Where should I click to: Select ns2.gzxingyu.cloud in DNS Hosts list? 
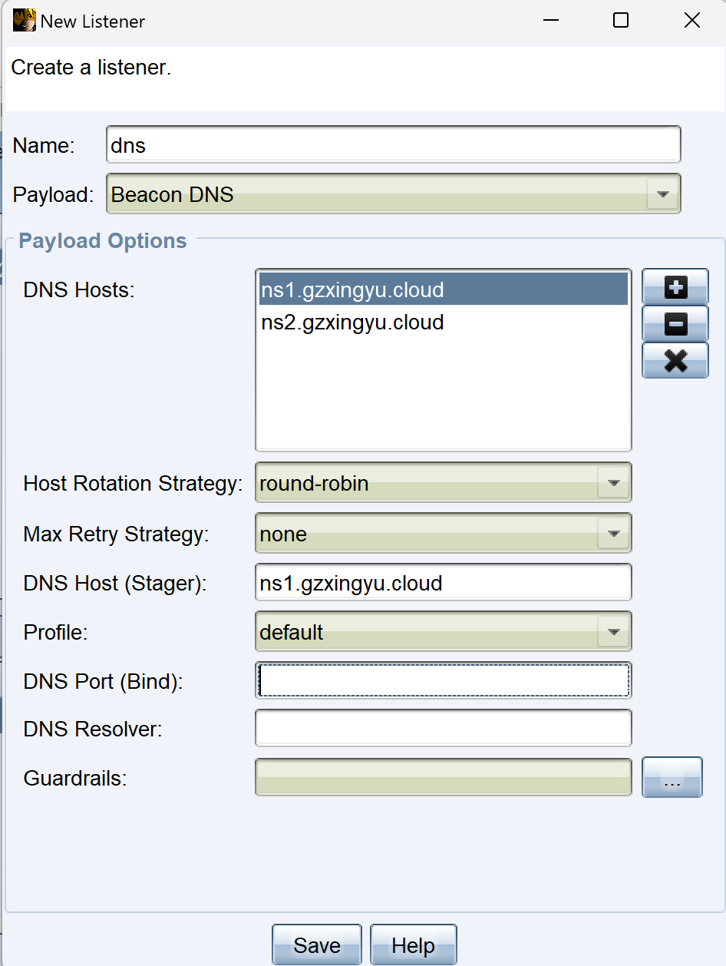(x=443, y=322)
